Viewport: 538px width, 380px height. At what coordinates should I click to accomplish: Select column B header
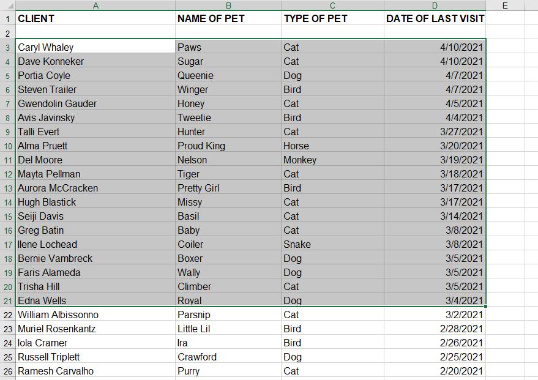(x=228, y=6)
